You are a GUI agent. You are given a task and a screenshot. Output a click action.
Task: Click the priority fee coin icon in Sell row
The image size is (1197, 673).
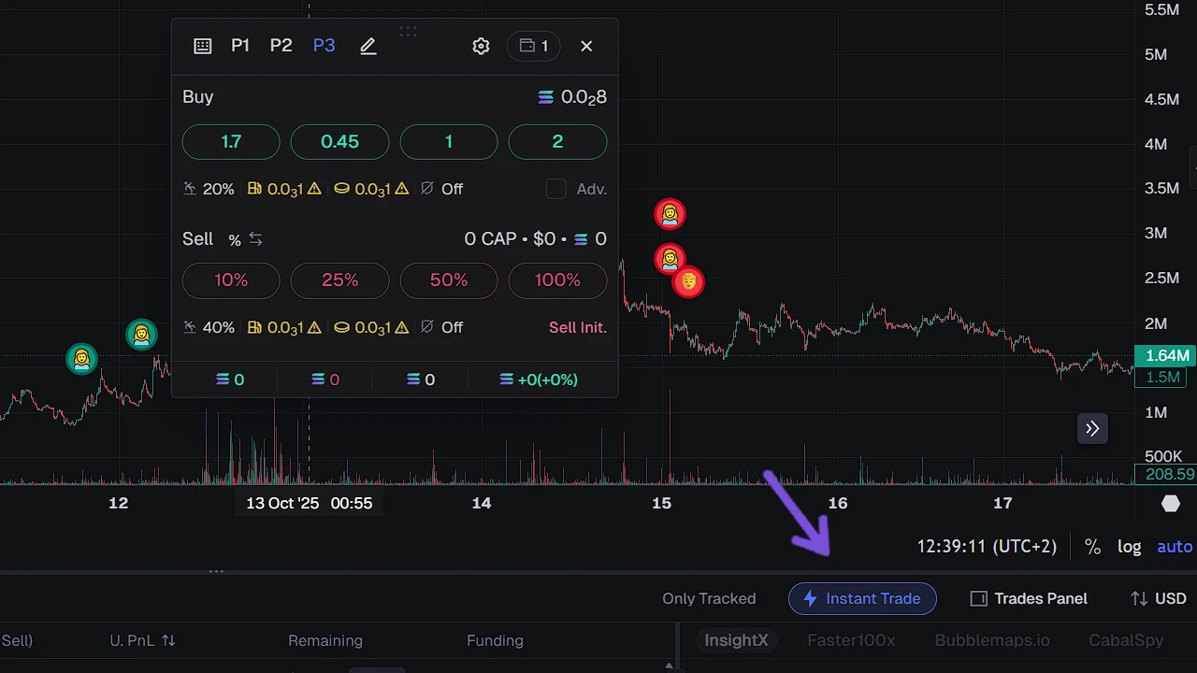pyautogui.click(x=341, y=327)
